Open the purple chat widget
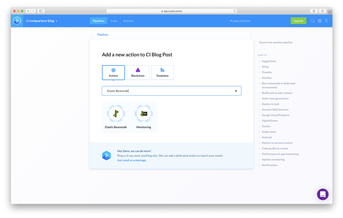The image size is (343, 218). pyautogui.click(x=323, y=194)
